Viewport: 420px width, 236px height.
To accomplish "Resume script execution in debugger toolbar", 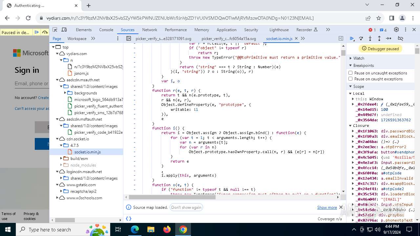I will pos(352,38).
